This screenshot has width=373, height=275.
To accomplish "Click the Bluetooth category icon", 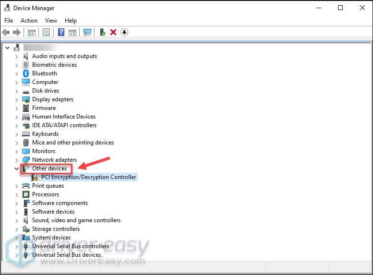I will [x=26, y=73].
